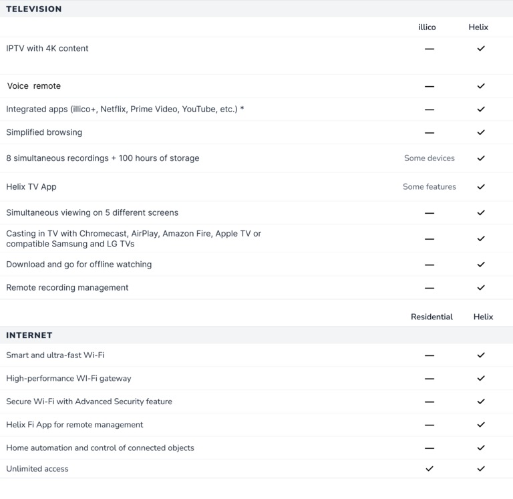Click 'Simultaneous viewing on 5 different screens' label
The width and height of the screenshot is (513, 499).
coord(92,212)
